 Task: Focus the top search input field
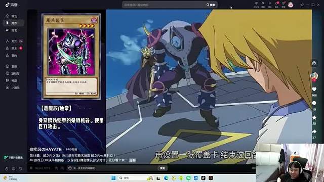[163, 5]
